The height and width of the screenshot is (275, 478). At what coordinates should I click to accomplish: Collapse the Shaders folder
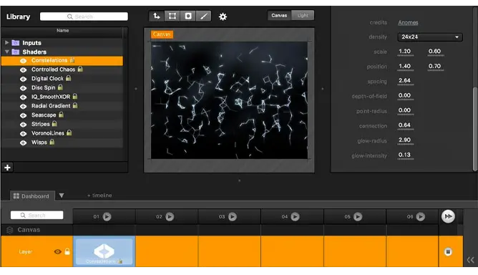(x=6, y=52)
